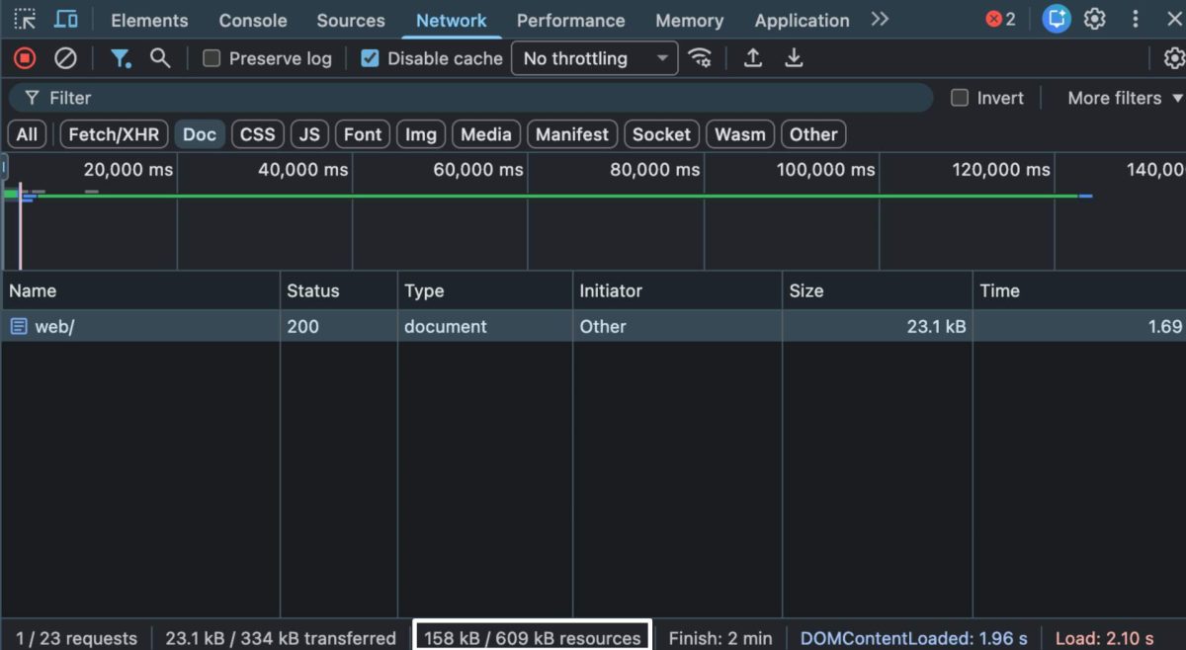
Task: Tick the Invert checkbox
Action: point(959,98)
